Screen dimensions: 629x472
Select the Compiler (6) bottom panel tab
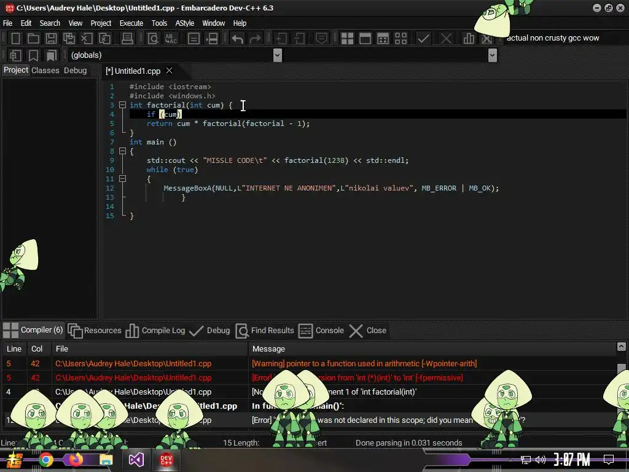coord(33,330)
